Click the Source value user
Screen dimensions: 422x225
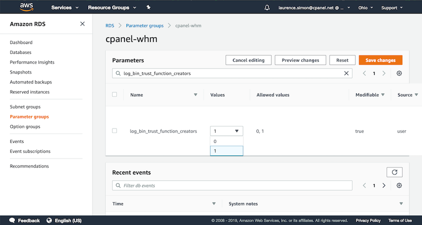[401, 131]
